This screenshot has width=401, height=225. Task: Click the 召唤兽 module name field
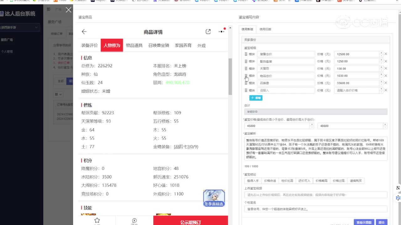click(286, 83)
